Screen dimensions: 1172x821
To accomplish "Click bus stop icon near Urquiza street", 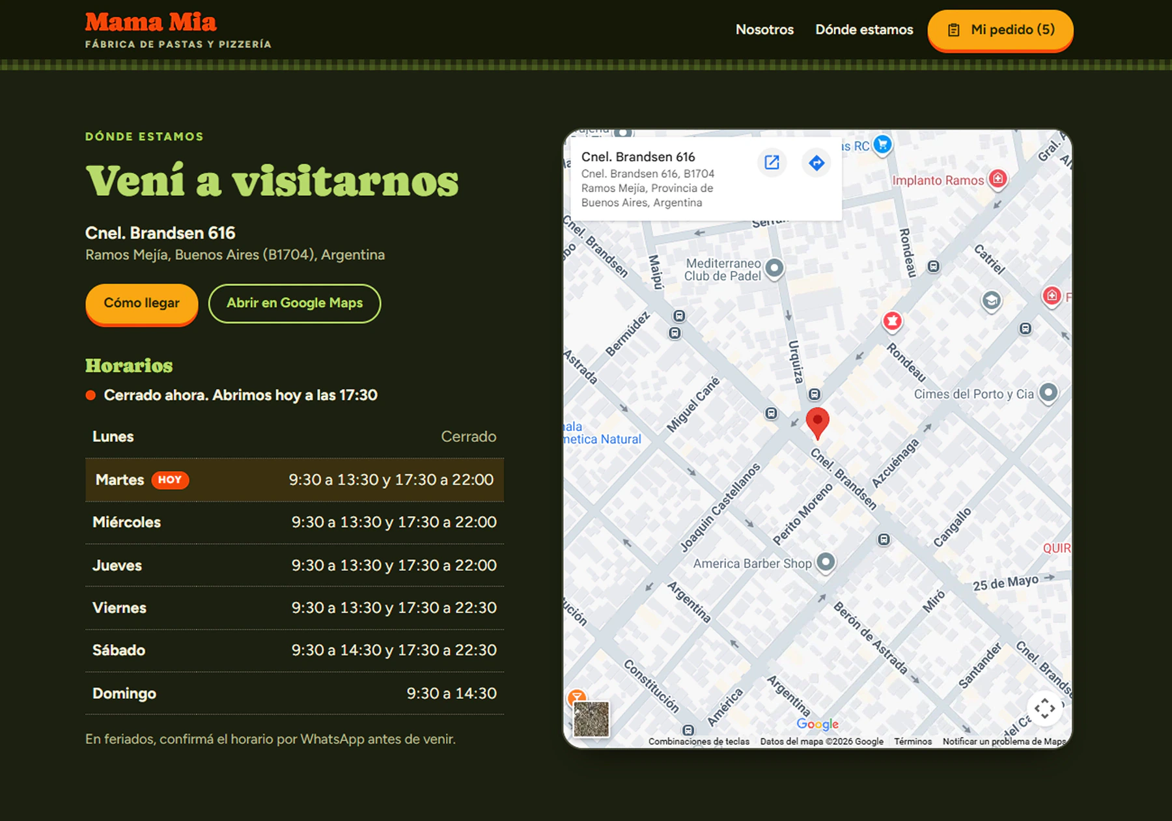I will click(x=814, y=395).
